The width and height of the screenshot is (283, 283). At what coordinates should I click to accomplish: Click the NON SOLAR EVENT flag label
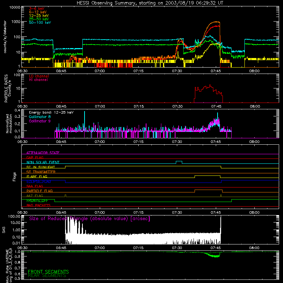click(43, 162)
